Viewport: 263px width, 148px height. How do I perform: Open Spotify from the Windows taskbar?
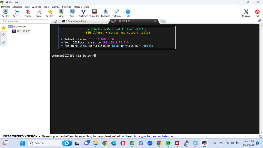click(x=168, y=143)
